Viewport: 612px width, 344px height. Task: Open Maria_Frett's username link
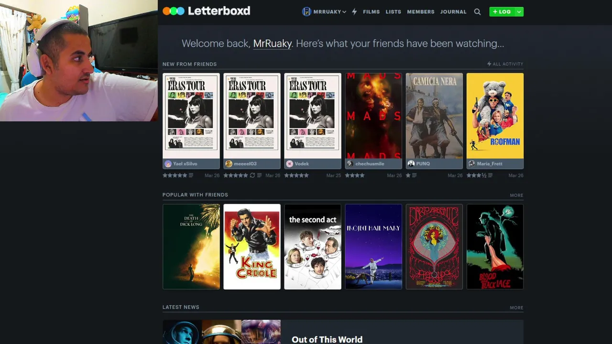click(x=490, y=163)
